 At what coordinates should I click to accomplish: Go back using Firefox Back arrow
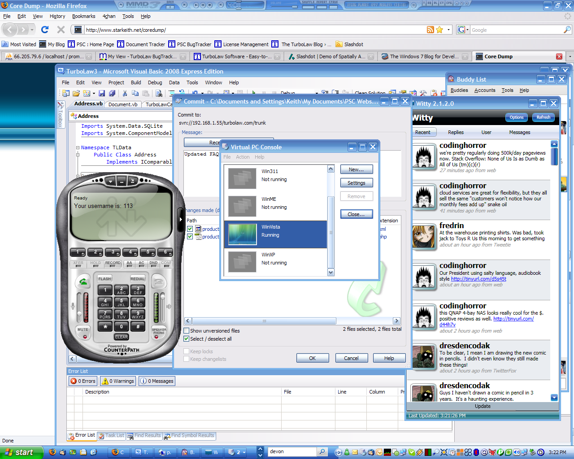pyautogui.click(x=10, y=30)
